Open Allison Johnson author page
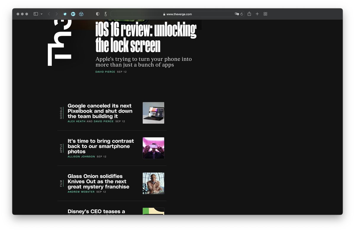355x231 pixels. [x=81, y=157]
